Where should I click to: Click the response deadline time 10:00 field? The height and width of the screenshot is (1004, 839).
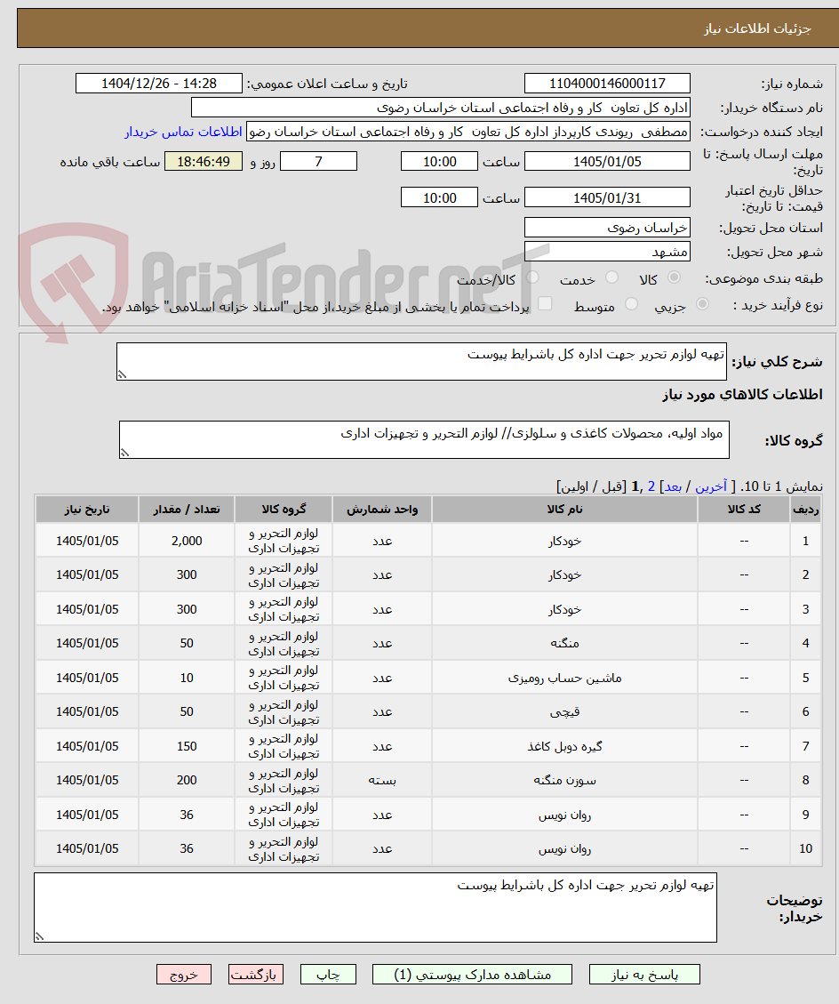439,161
